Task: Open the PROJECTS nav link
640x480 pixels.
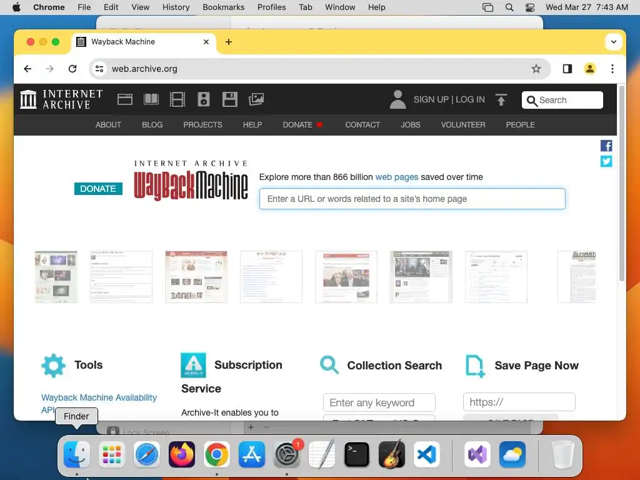Action: click(203, 124)
